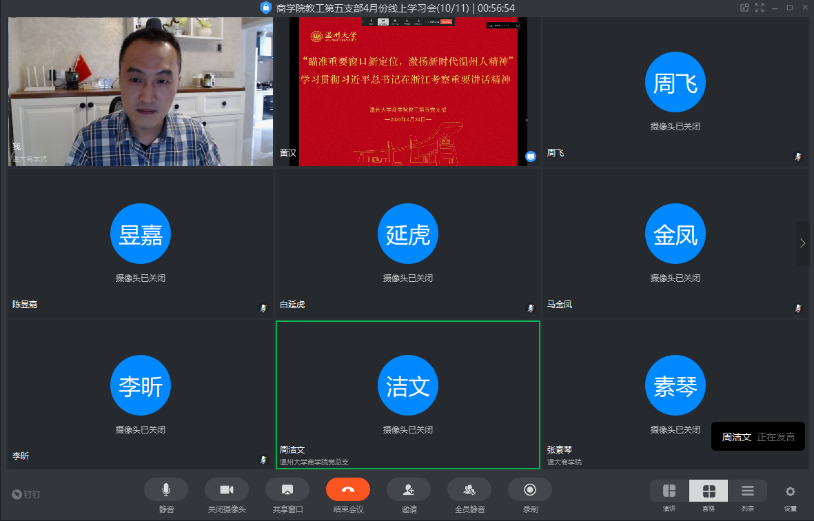
Task: Click 周飞's muted microphone icon
Action: pyautogui.click(x=798, y=156)
